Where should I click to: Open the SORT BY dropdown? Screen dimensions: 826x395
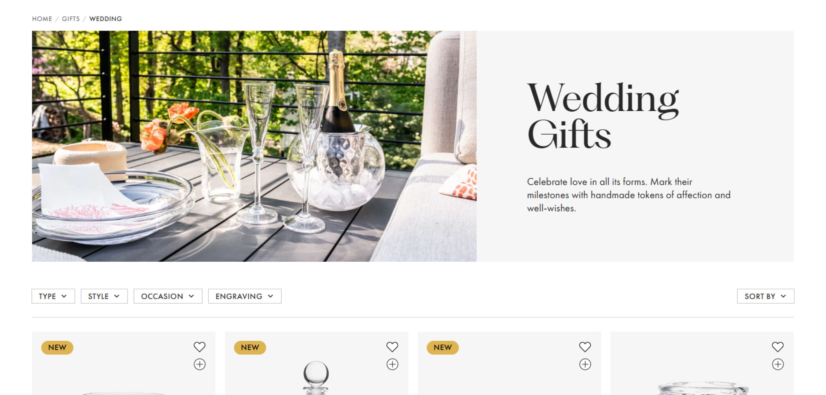(x=765, y=296)
